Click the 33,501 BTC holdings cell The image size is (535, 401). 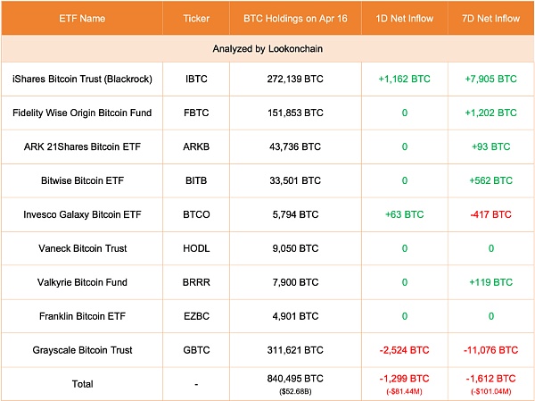click(293, 180)
